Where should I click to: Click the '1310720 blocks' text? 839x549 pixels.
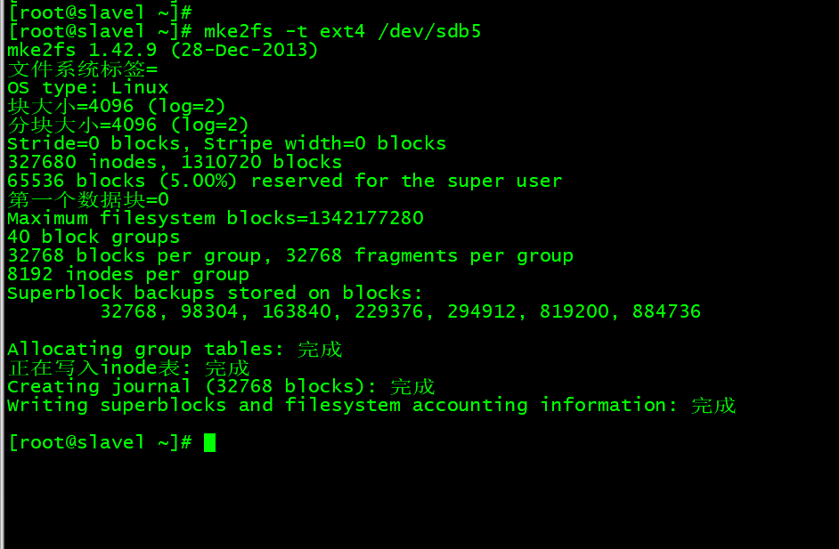[x=261, y=163]
